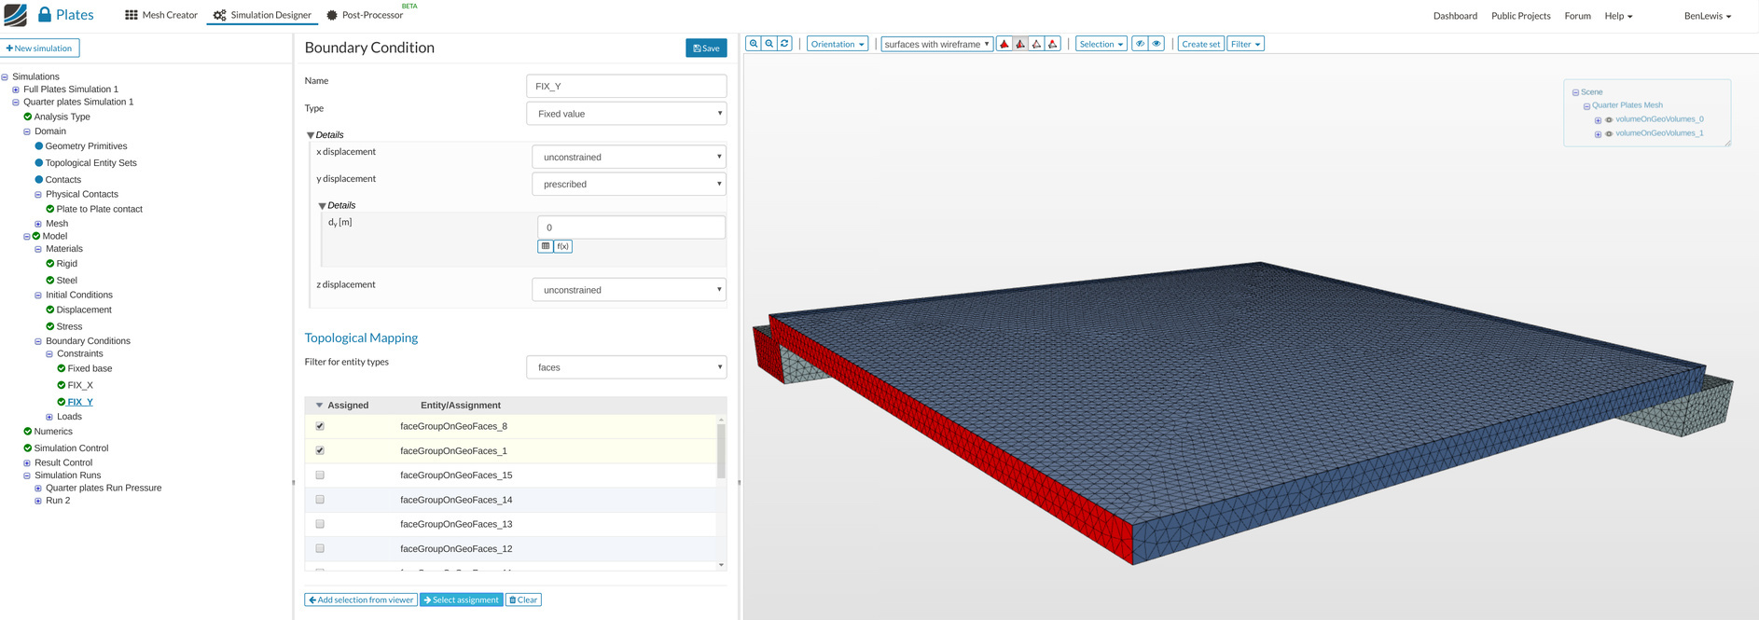Uncheck the faceGroupOnGeoFaces_8 checkbox

coord(320,426)
